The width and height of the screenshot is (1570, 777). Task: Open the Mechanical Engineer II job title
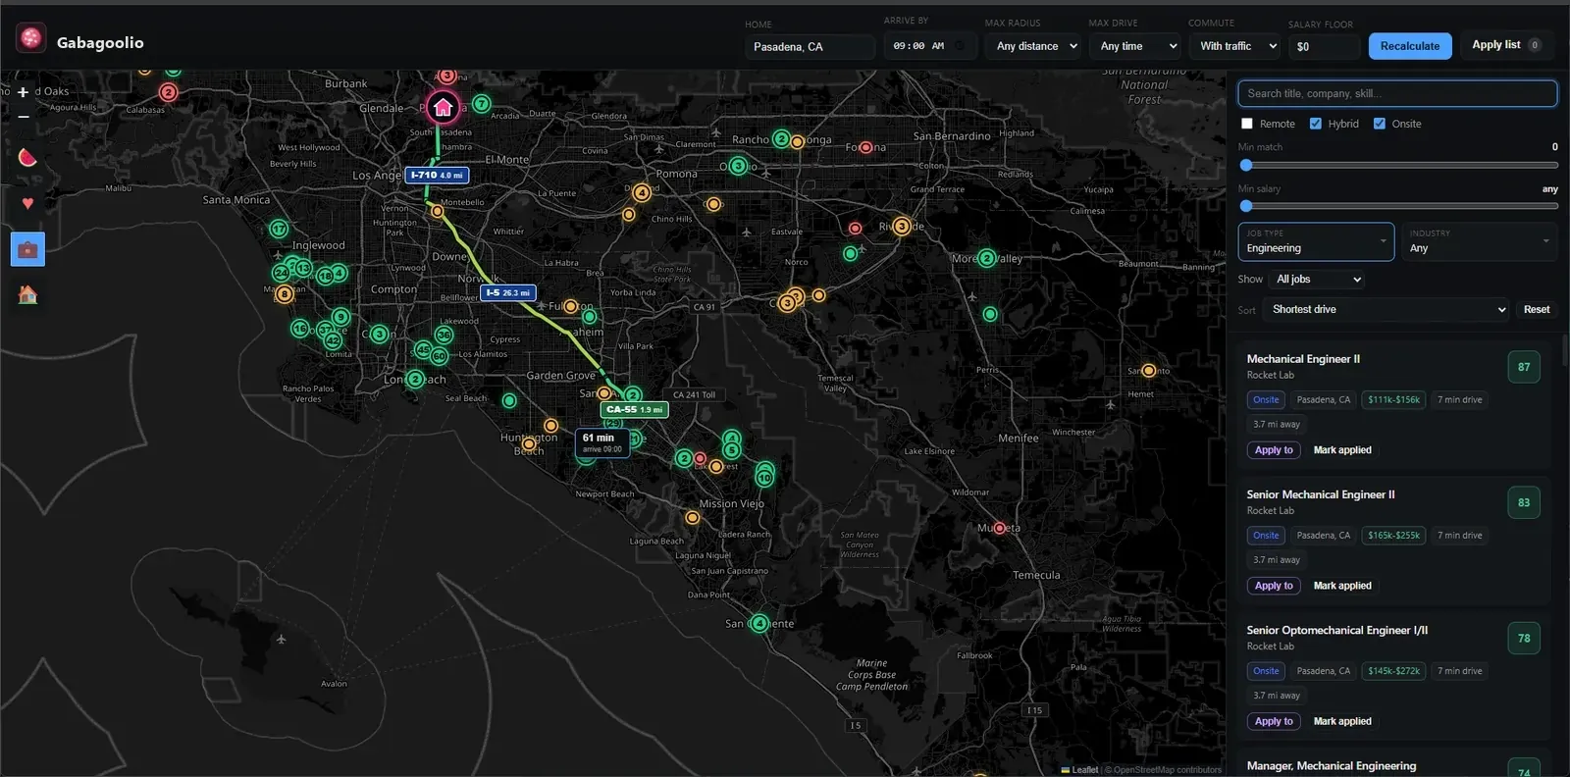1303,359
